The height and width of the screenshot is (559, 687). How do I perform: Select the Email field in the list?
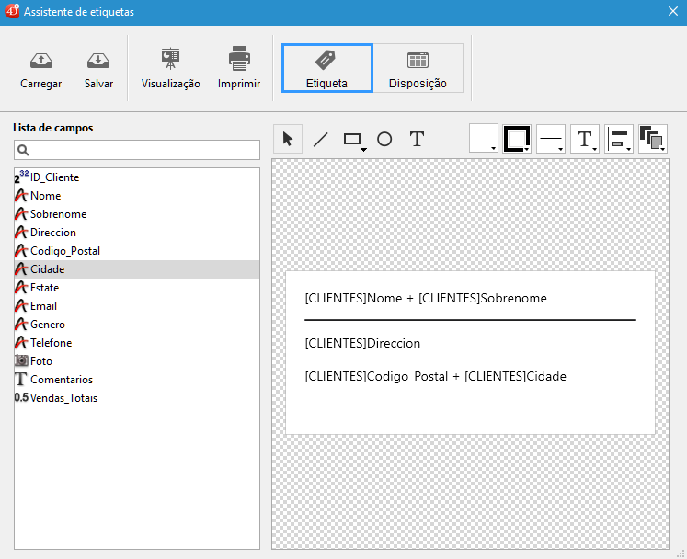pyautogui.click(x=43, y=306)
